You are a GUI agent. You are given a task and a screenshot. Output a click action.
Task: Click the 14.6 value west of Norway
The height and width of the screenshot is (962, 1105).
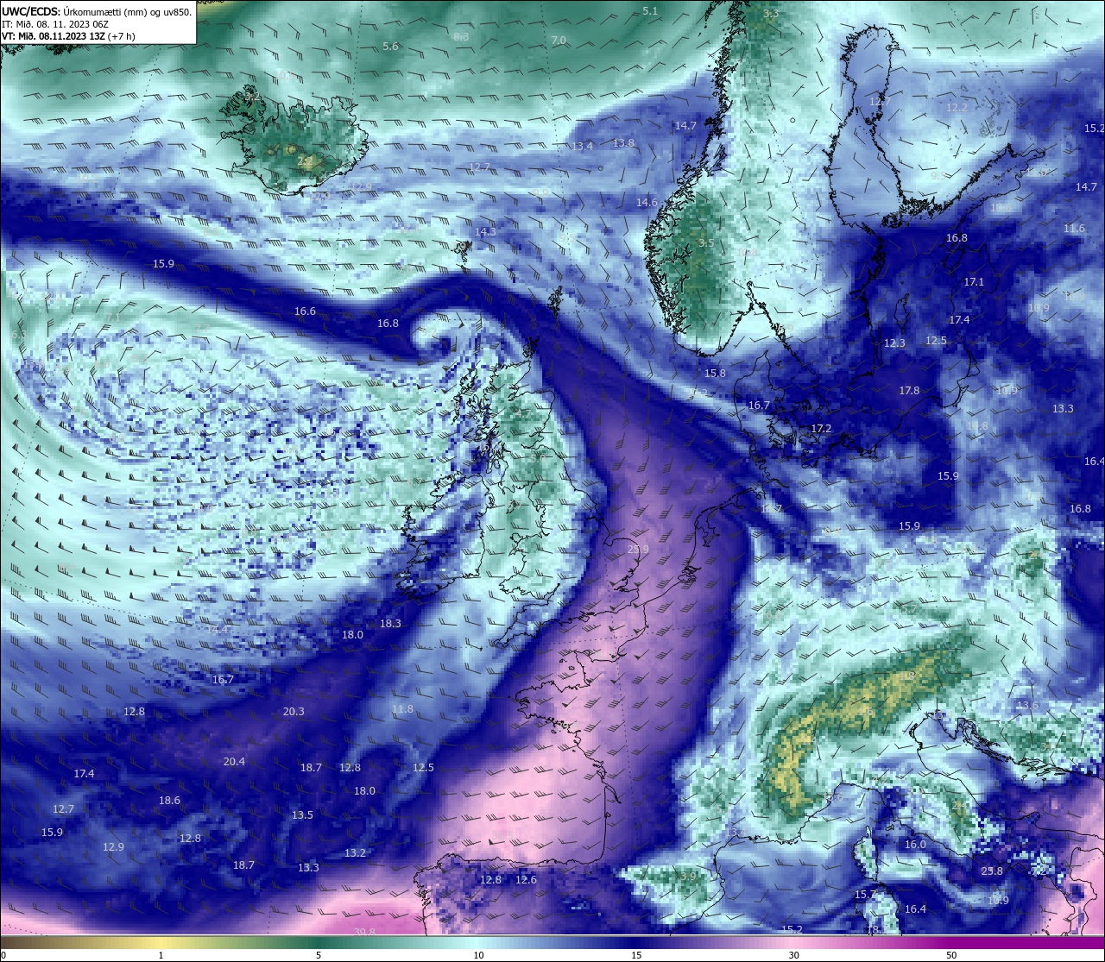647,203
